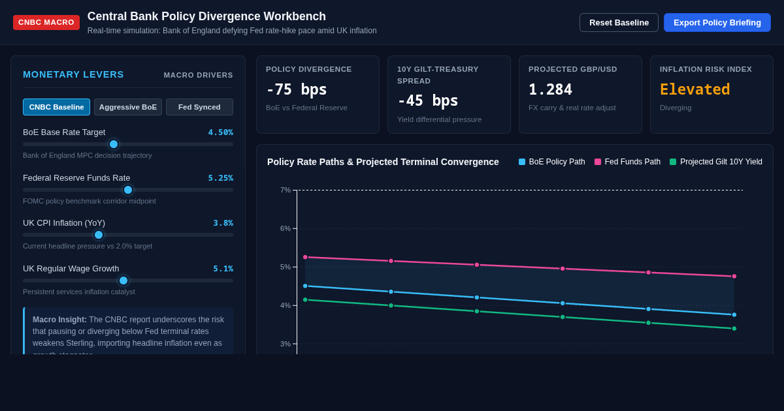Choose the Fed Synced scenario

click(199, 107)
